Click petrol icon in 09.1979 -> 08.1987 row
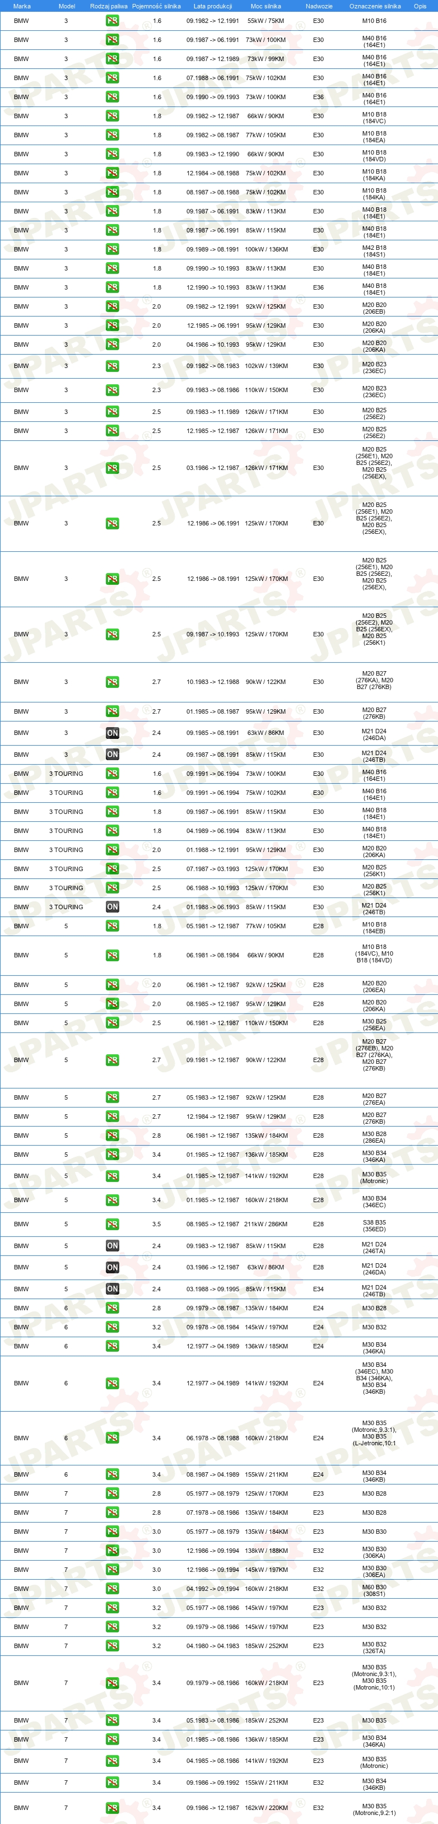The image size is (438, 1824). [x=113, y=1309]
